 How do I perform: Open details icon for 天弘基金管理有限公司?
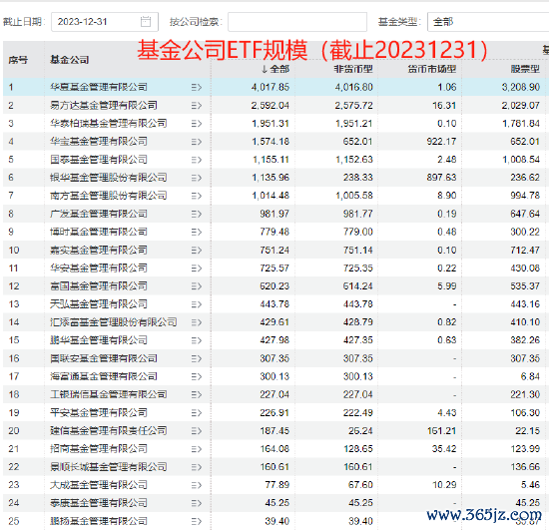(x=197, y=304)
